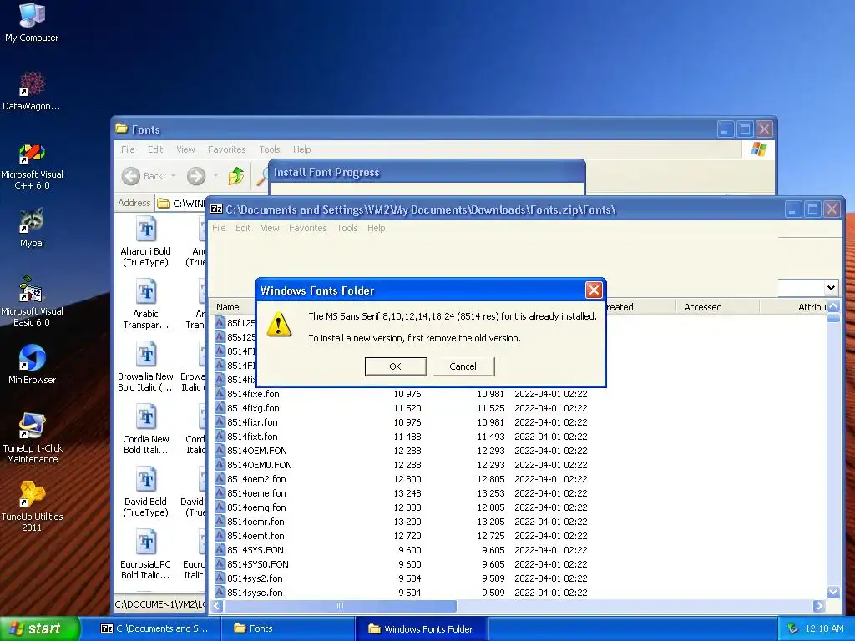Select 8514oem2.fon file row
The width and height of the screenshot is (855, 641).
(402, 478)
